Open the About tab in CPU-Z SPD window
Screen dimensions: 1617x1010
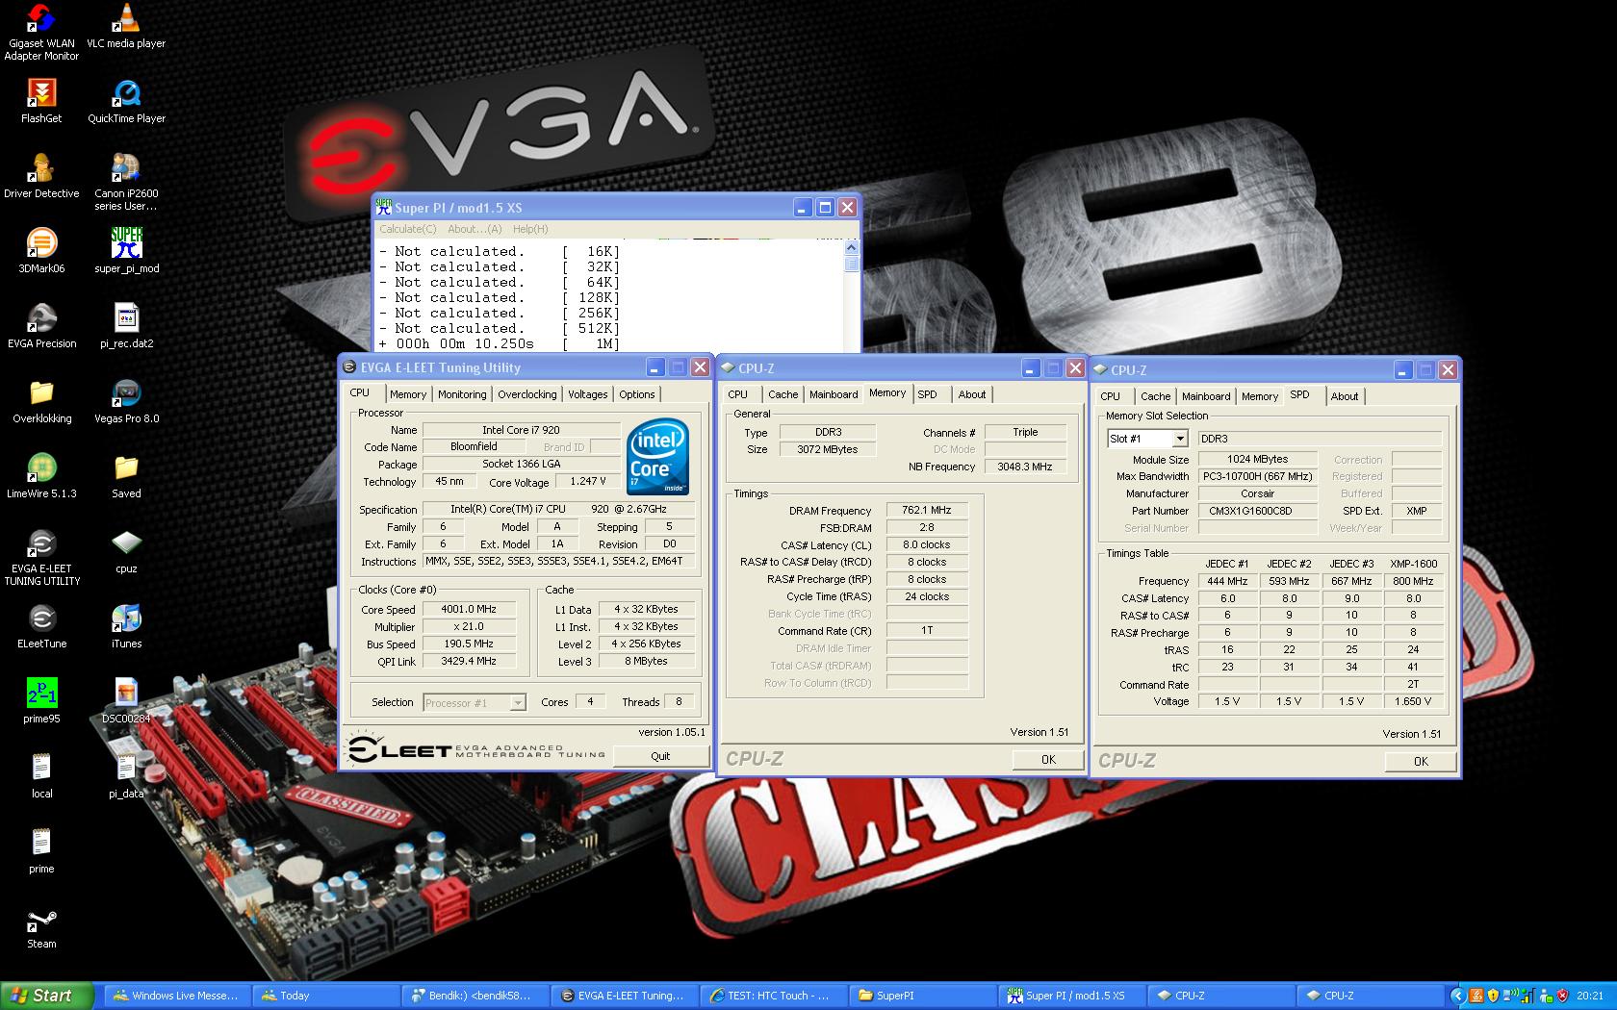tap(1345, 396)
